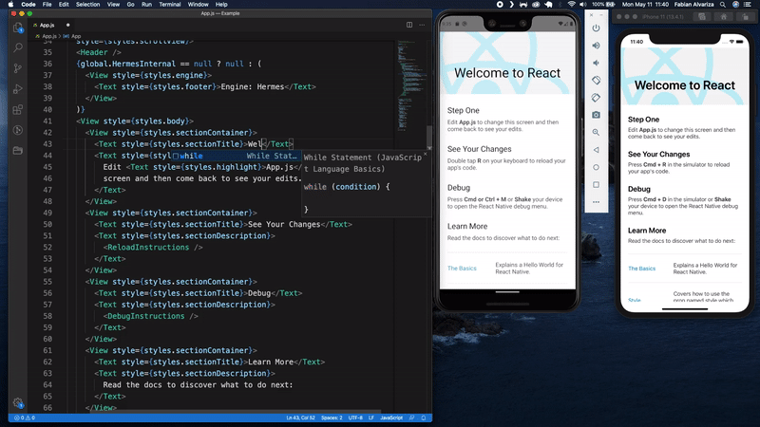
Task: Open the Run and Debug view
Action: point(18,89)
